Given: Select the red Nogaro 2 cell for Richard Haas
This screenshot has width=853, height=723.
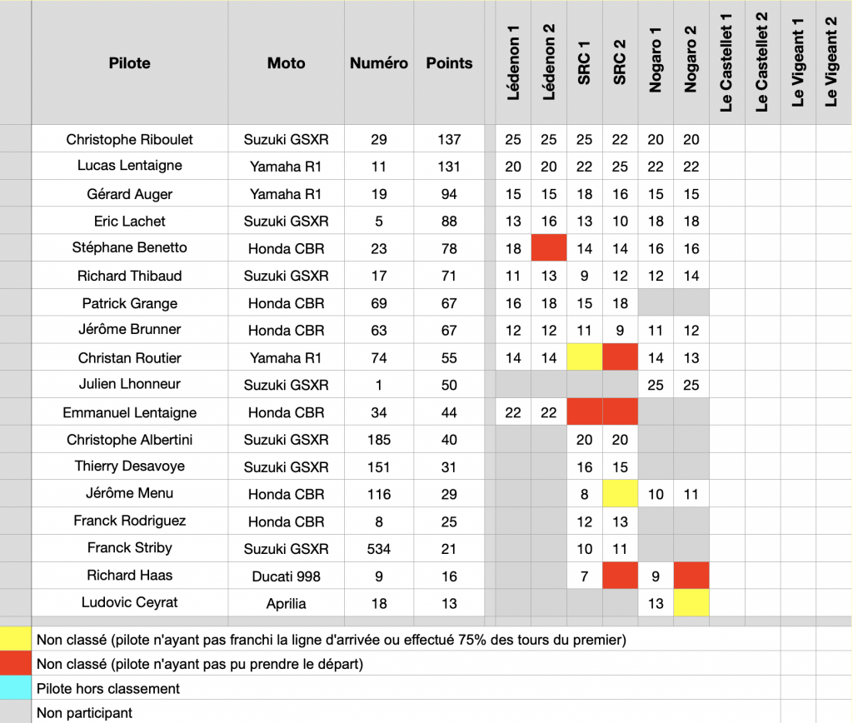Looking at the screenshot, I should tap(691, 576).
